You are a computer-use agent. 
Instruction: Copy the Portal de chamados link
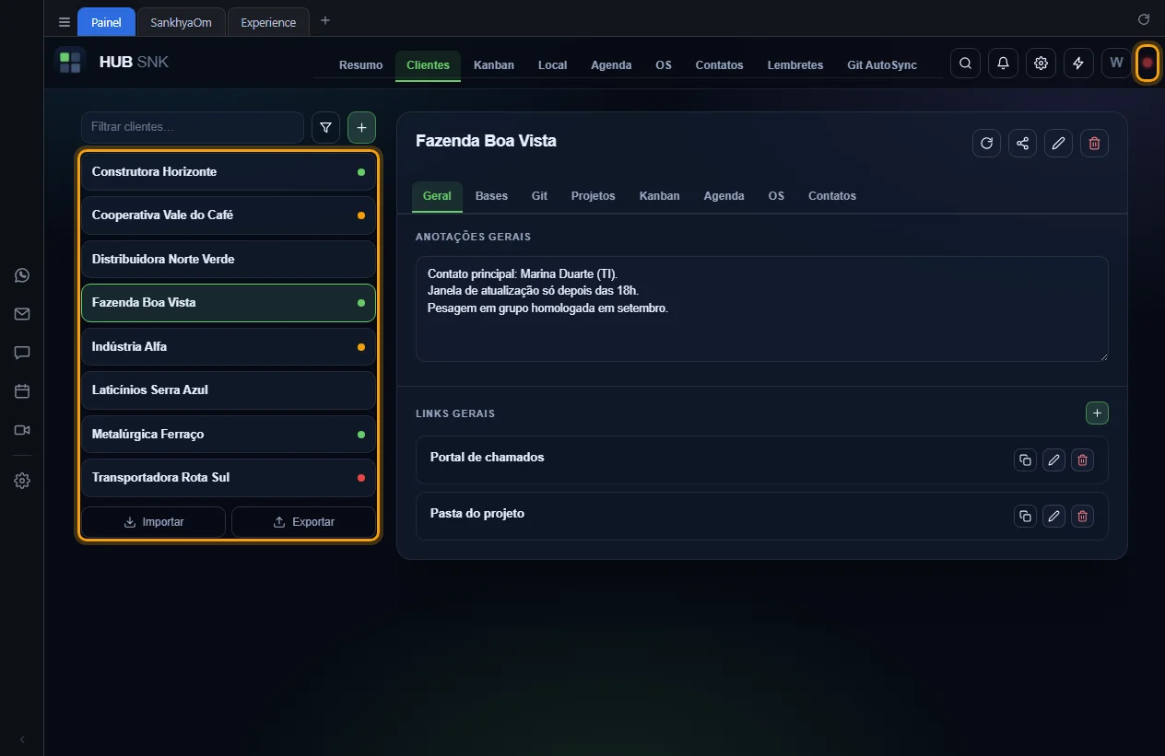[x=1025, y=459]
